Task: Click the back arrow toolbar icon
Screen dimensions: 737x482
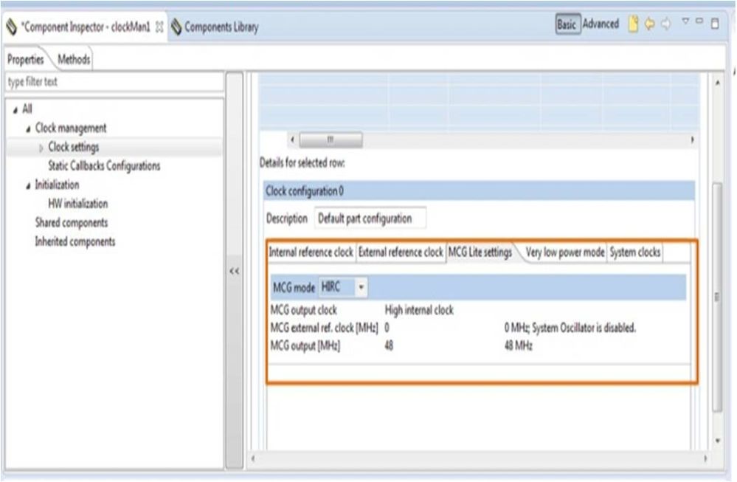Action: [x=649, y=24]
